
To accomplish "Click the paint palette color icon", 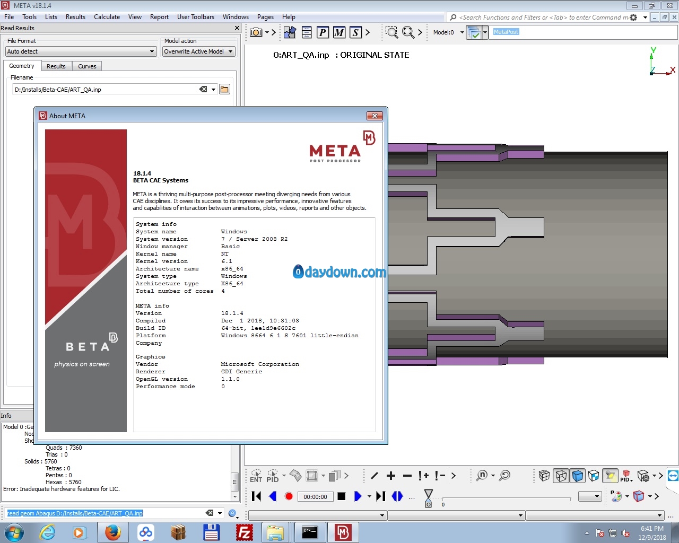I will tap(616, 496).
